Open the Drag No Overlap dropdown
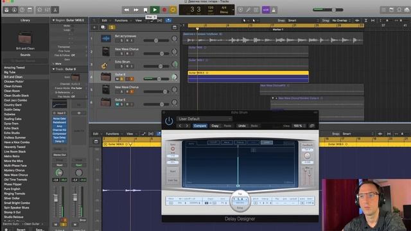 pyautogui.click(x=341, y=21)
